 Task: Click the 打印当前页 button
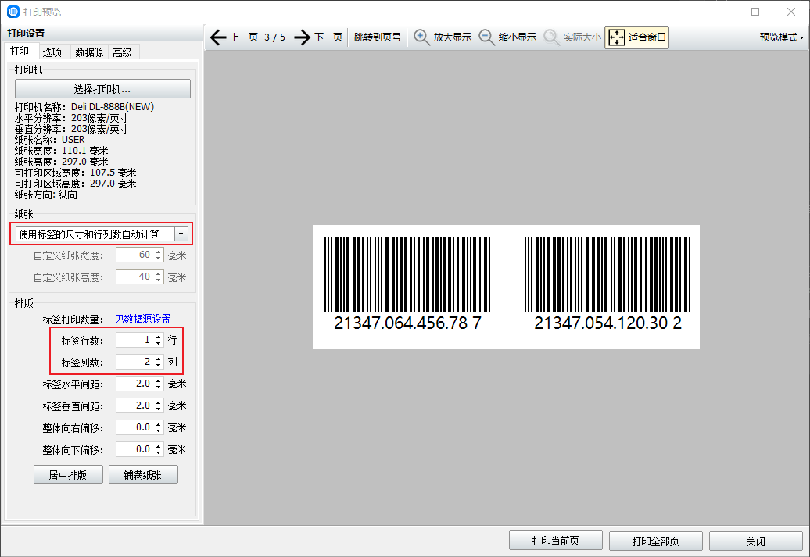click(556, 541)
